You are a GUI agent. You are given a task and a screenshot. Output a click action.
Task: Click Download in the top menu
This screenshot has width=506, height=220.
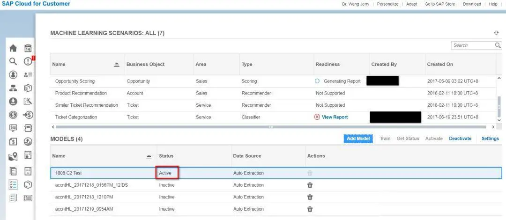[472, 4]
